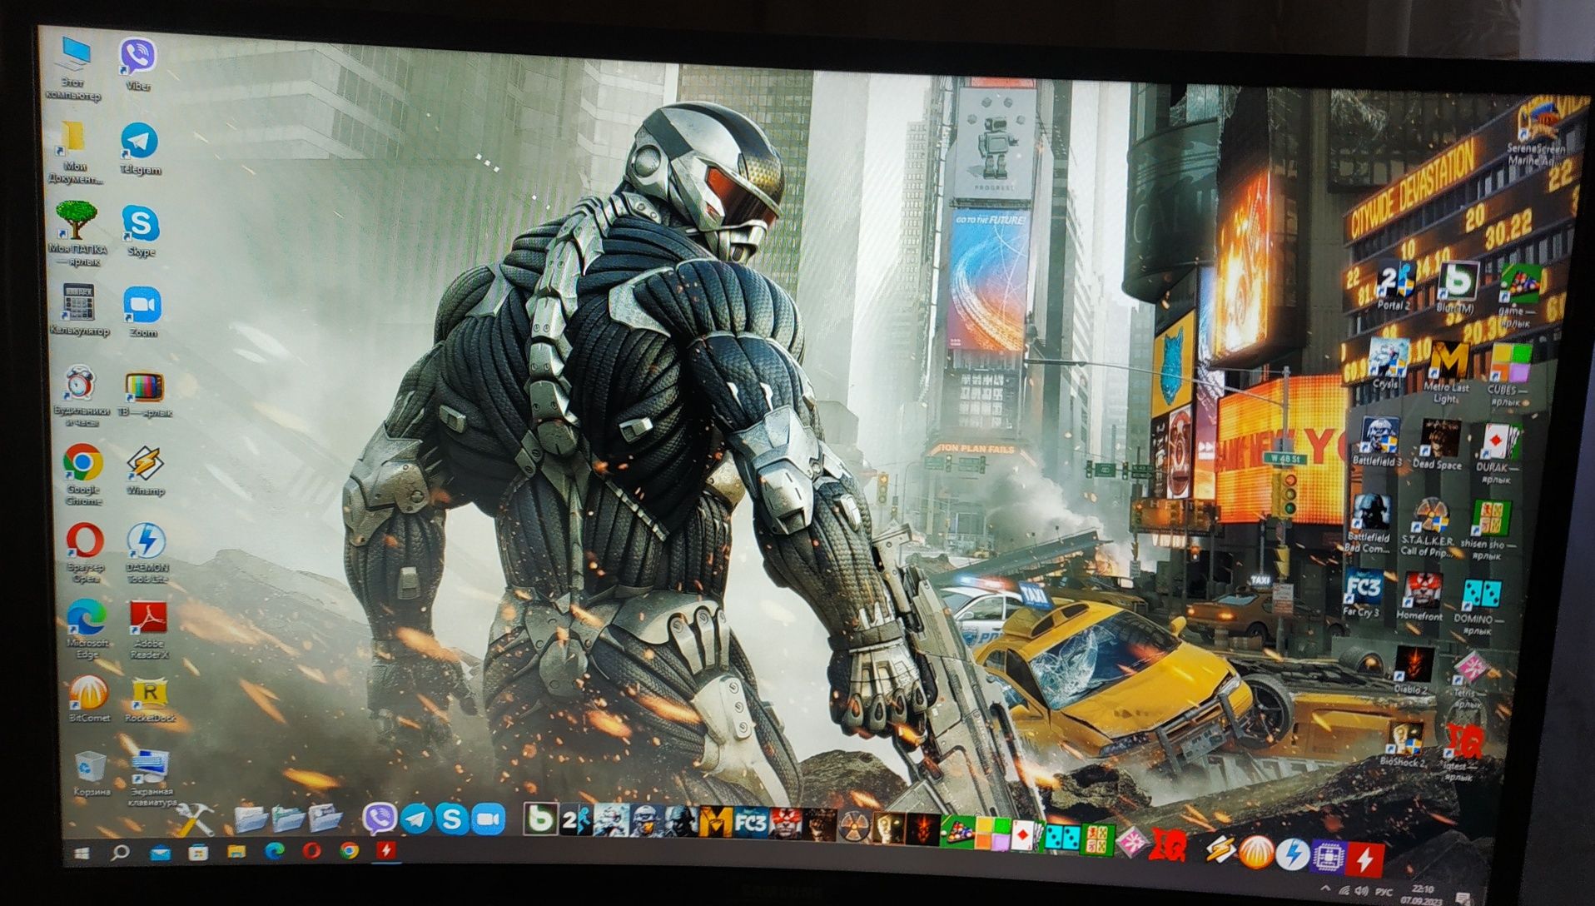
Task: Switch input language via РУС indicator
Action: click(1384, 892)
